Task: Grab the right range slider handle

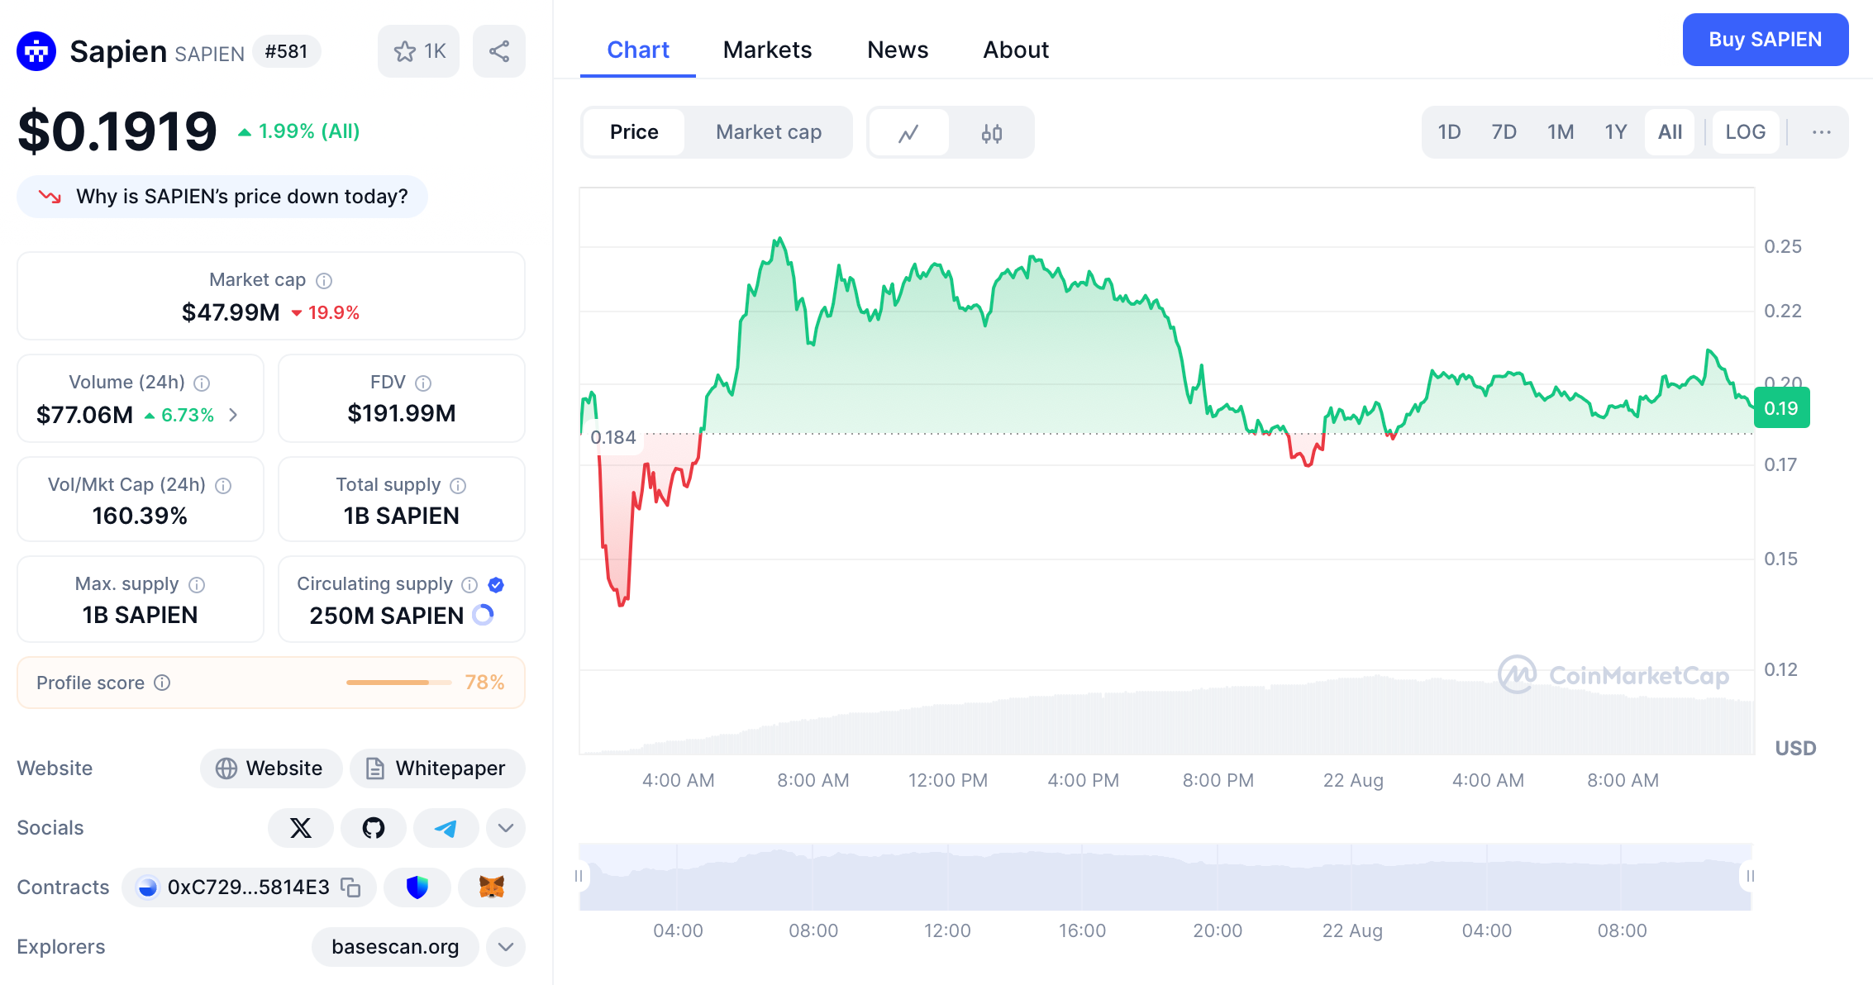Action: click(x=1749, y=876)
